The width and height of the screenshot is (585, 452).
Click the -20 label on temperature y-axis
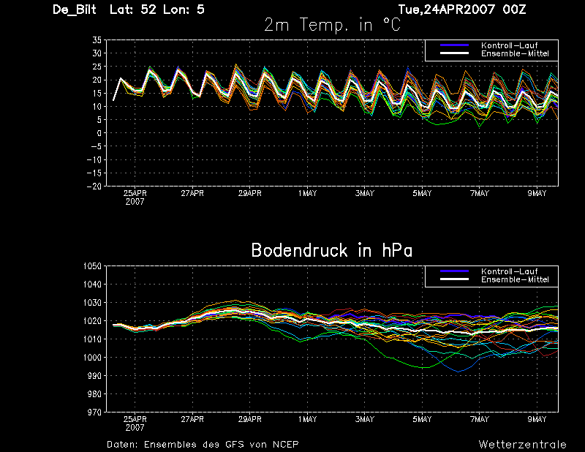point(94,186)
